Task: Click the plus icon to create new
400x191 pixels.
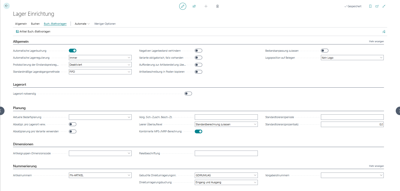Action: coord(206,6)
